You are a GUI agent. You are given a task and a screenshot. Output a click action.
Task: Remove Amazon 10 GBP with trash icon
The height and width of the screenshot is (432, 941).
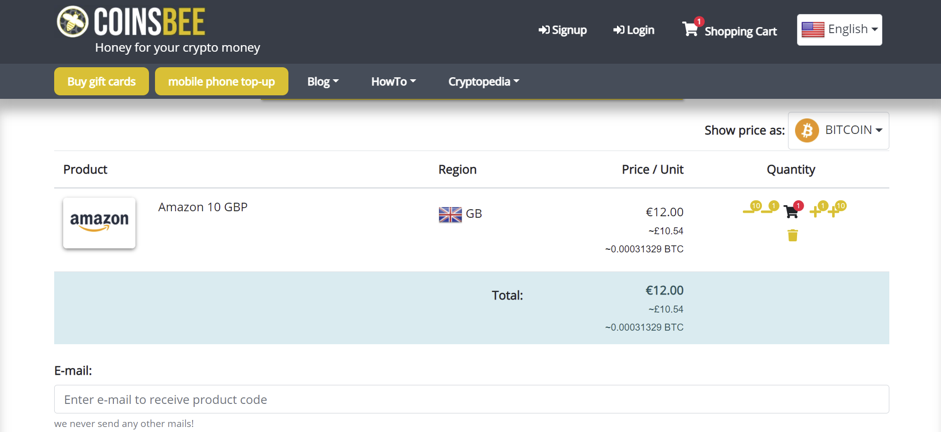click(x=793, y=235)
